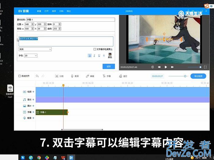The height and width of the screenshot is (160, 214).
Task: Click the 透明 opacity stepper arrows
Action: (x=60, y=29)
